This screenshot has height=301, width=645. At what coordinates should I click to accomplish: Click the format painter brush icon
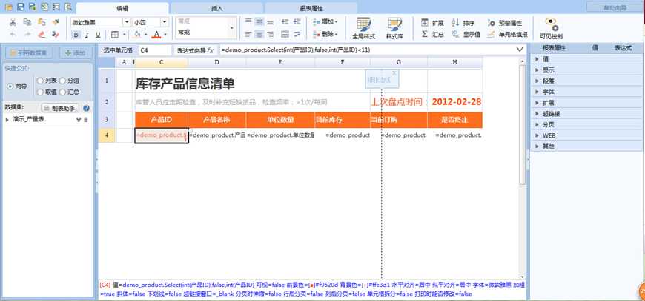point(56,22)
